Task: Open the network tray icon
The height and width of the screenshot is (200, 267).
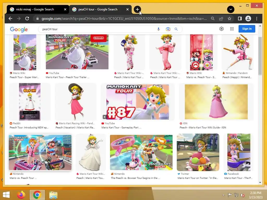Action: 236,195
